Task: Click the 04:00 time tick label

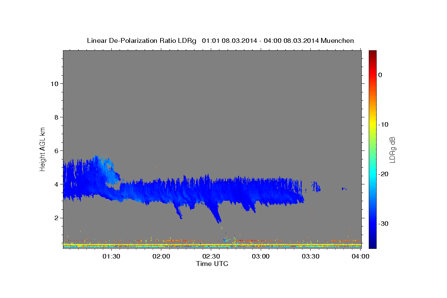Action: point(360,256)
